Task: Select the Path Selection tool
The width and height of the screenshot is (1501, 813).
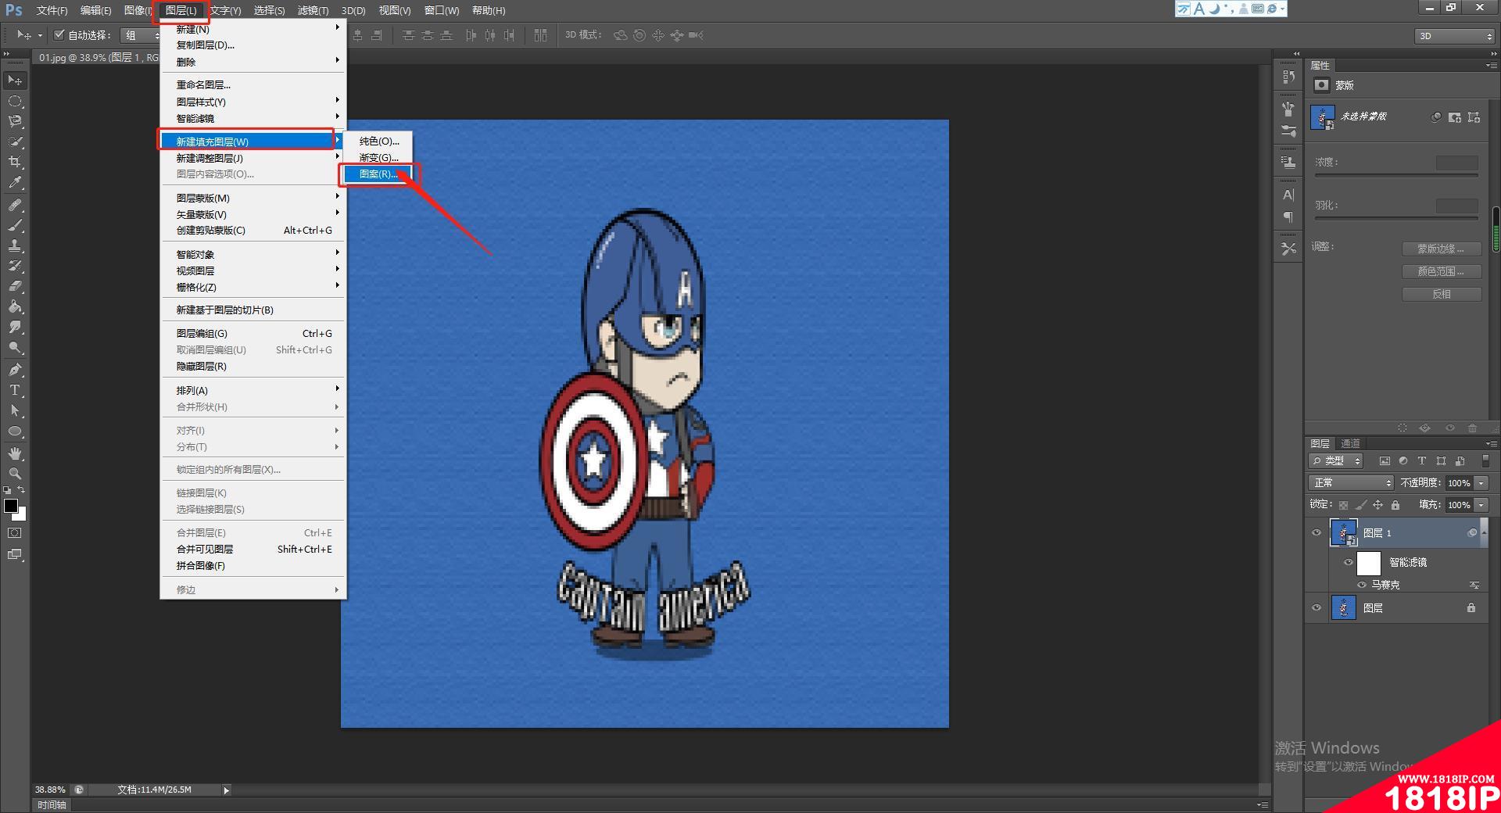Action: tap(15, 410)
